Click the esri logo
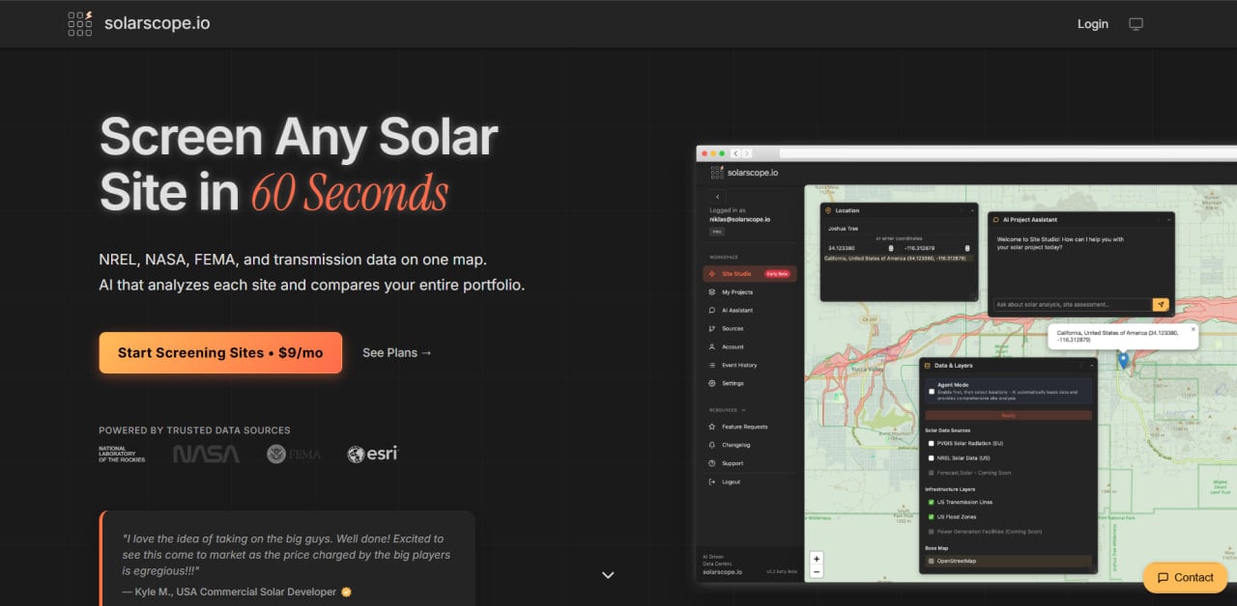The image size is (1237, 606). tap(372, 454)
